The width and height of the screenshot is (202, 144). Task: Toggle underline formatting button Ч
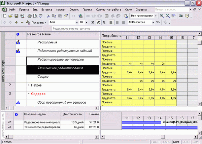click(x=104, y=22)
